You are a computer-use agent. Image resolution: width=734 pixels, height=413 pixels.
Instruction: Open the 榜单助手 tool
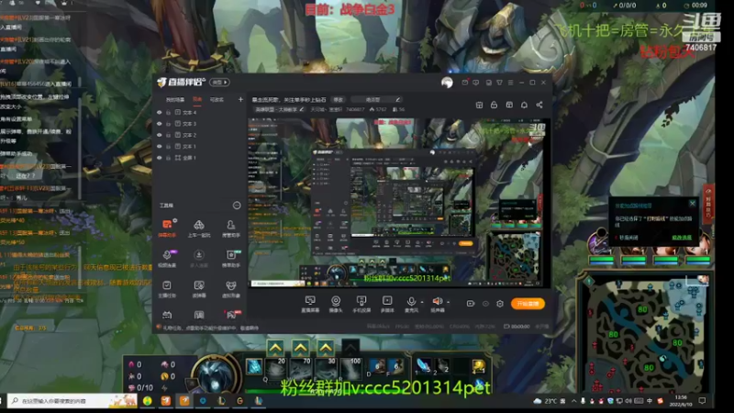231,258
